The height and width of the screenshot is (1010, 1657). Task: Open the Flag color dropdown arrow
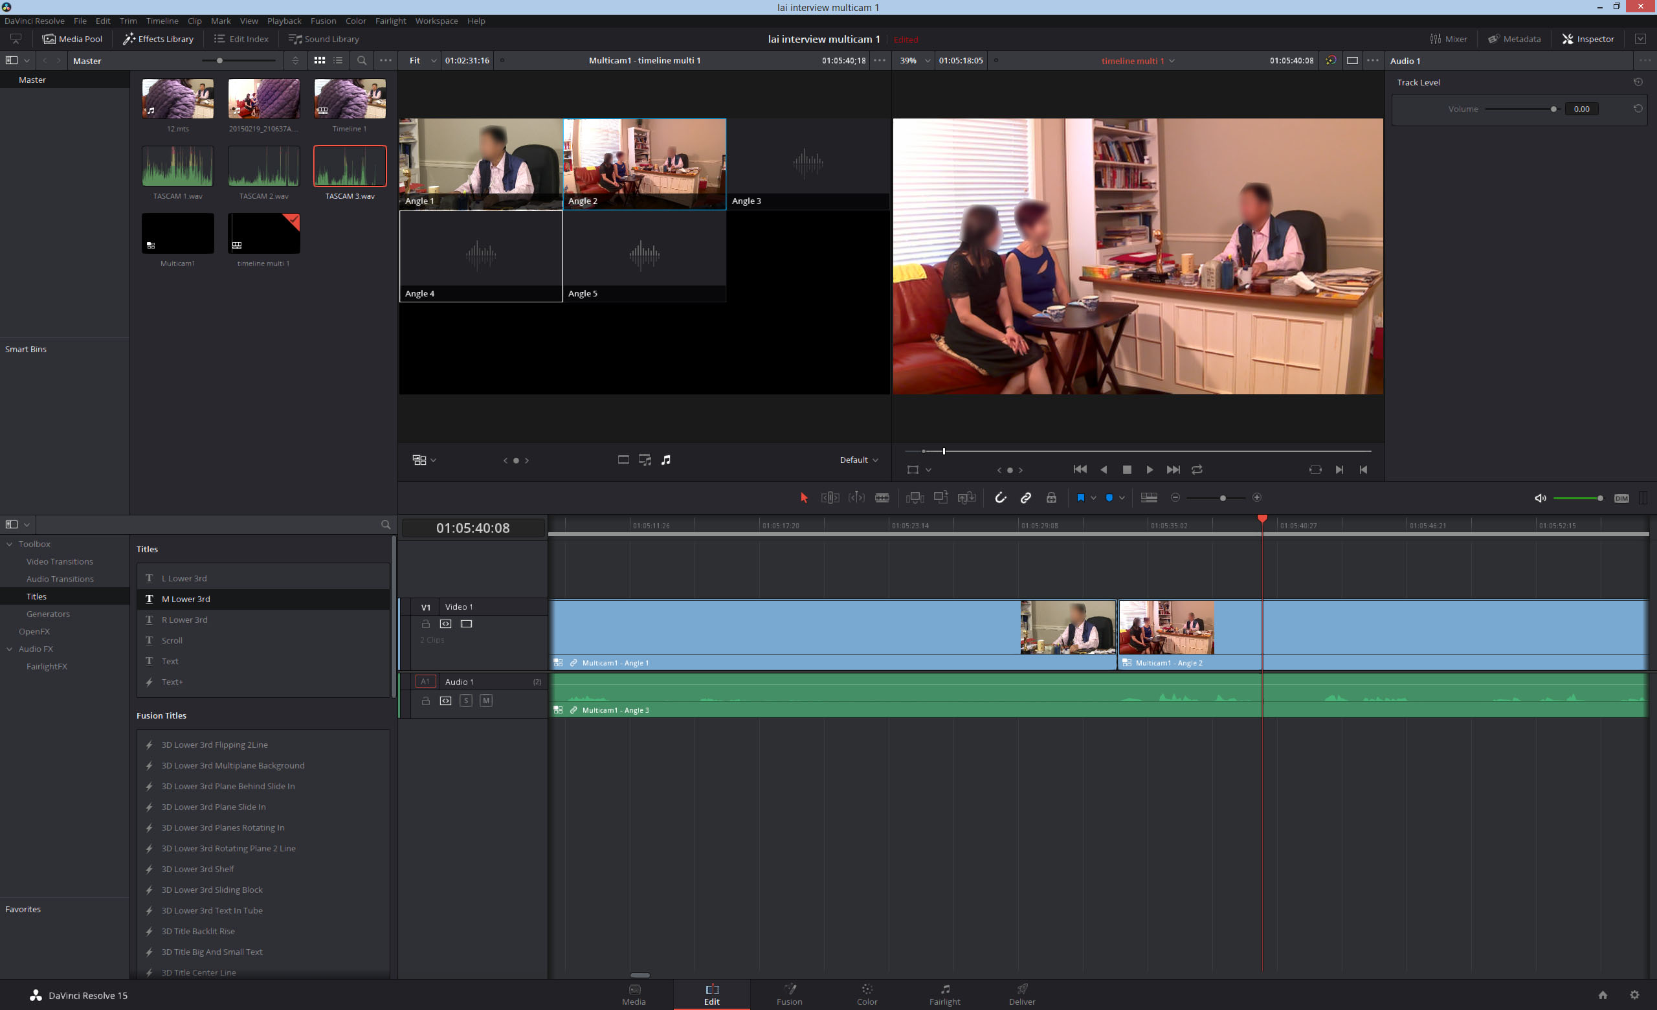click(x=1093, y=498)
